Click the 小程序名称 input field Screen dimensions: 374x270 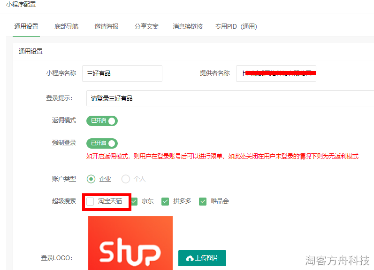(122, 73)
